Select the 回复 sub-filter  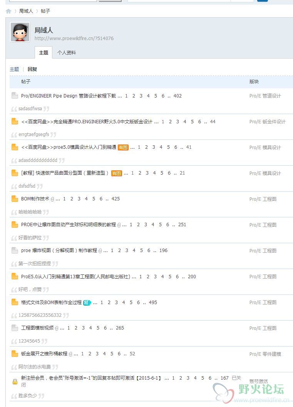32,69
